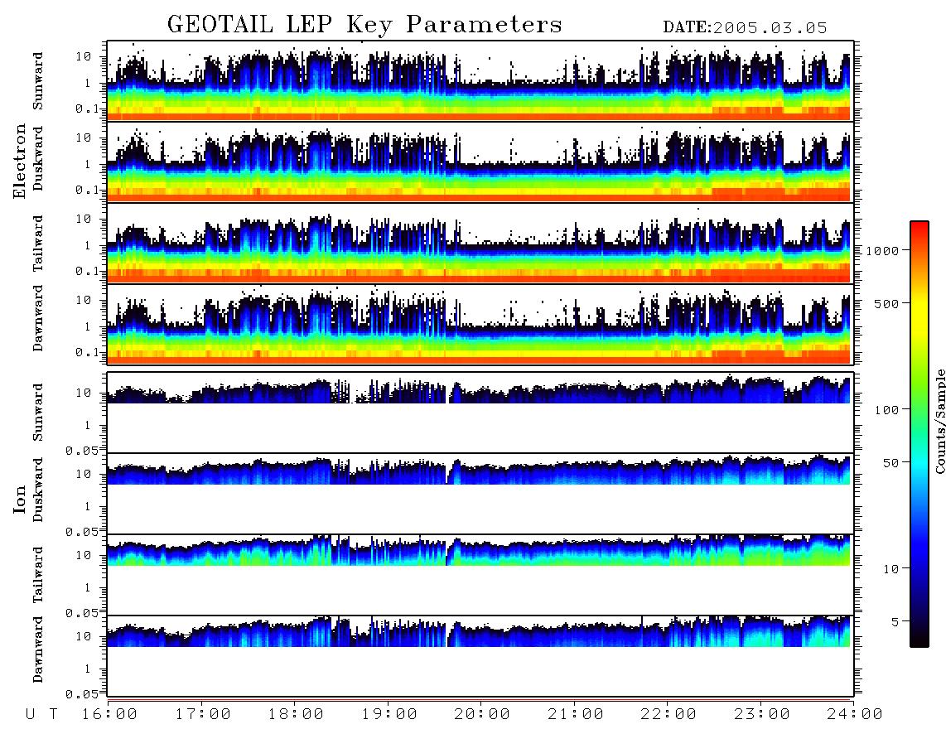
Task: Click the 10 colorbar tick label
Action: 890,569
